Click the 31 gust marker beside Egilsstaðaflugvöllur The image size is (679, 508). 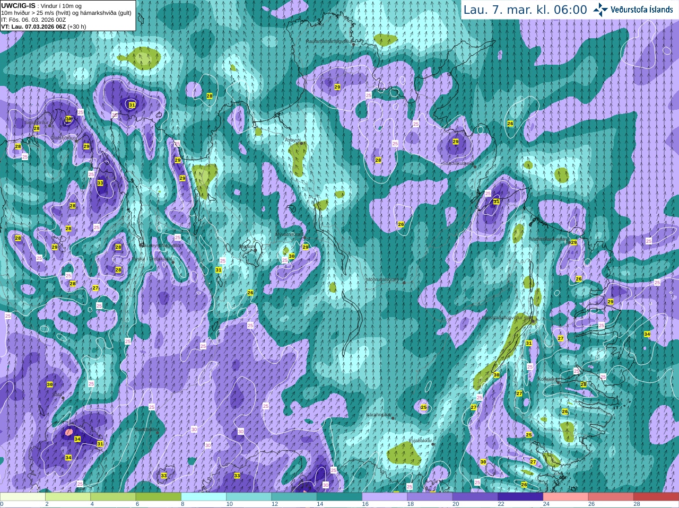click(529, 343)
